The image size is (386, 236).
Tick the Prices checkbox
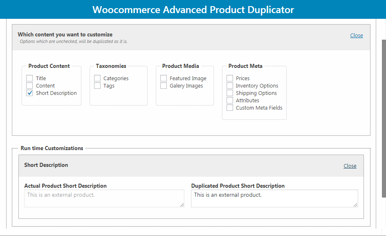click(230, 79)
